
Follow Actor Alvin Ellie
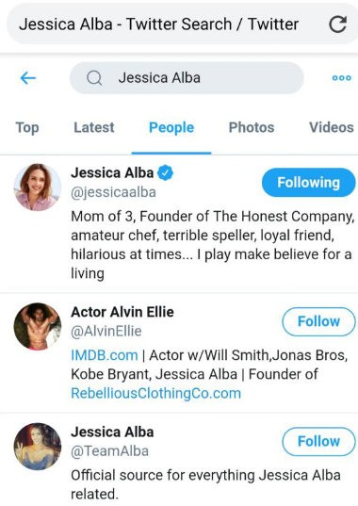[x=318, y=321]
